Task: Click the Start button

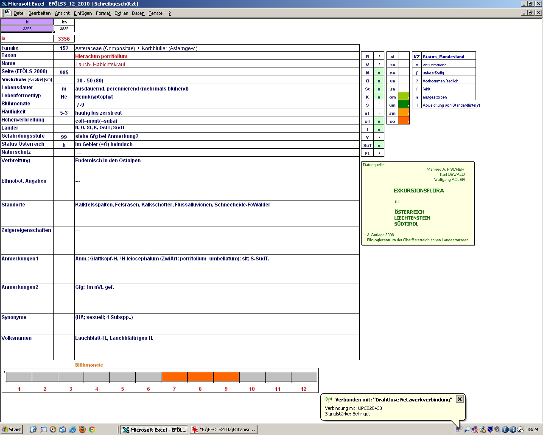Action: point(12,429)
